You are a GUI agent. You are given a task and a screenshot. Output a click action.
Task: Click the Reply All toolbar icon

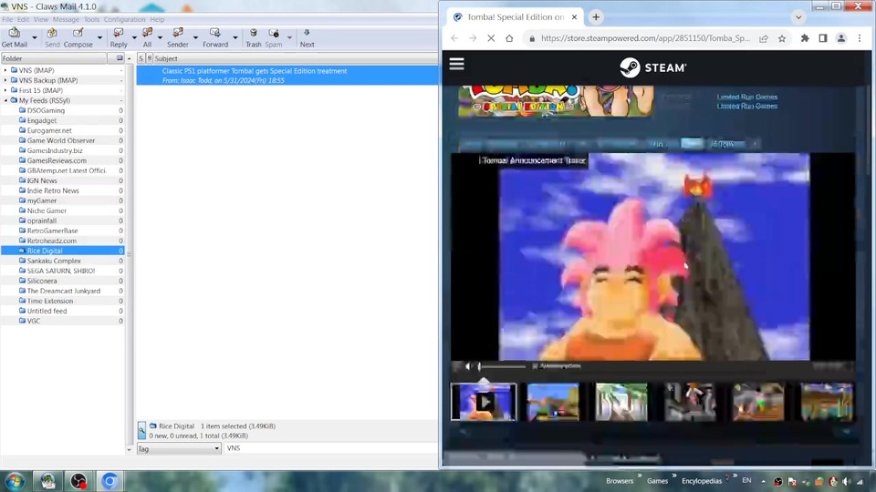147,37
